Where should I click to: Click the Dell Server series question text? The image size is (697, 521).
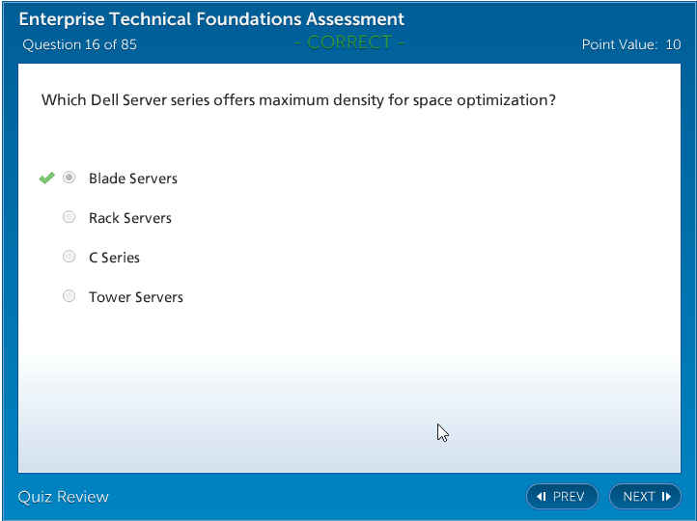pyautogui.click(x=298, y=100)
